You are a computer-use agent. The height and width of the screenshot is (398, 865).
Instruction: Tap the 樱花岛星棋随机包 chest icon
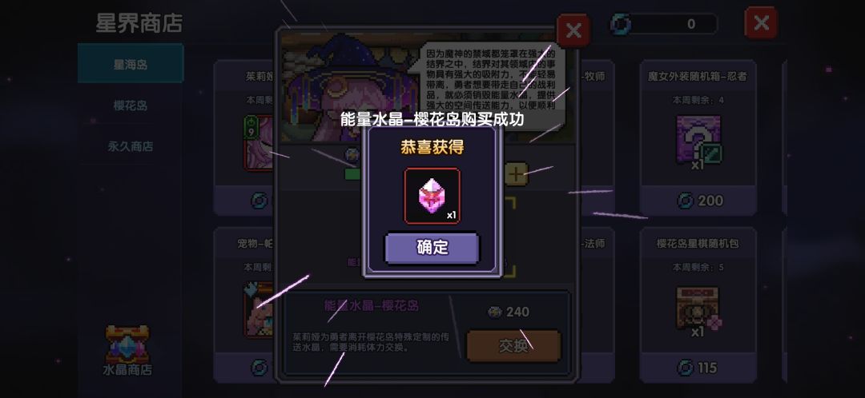(698, 308)
